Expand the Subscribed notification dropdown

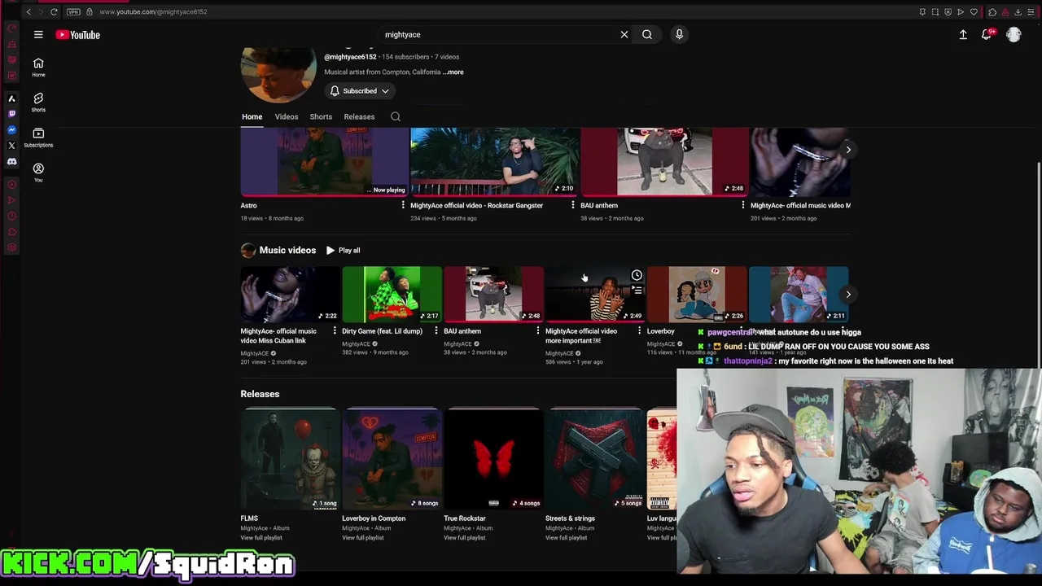tap(359, 91)
